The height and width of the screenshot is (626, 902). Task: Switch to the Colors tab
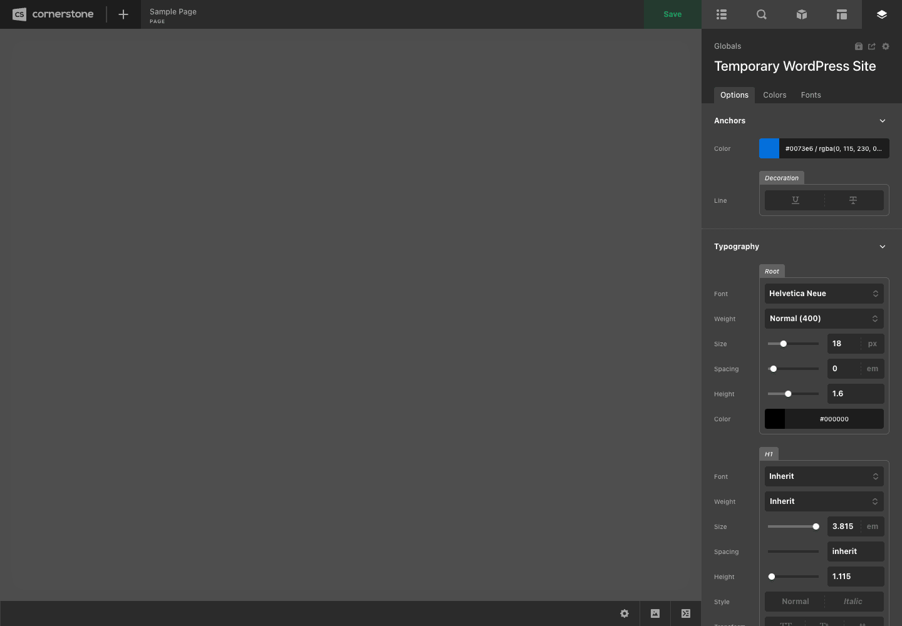pos(775,95)
